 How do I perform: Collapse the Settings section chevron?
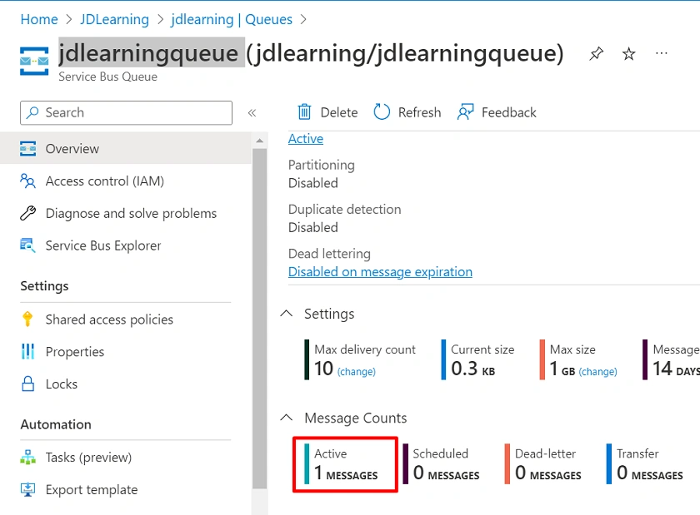point(286,314)
